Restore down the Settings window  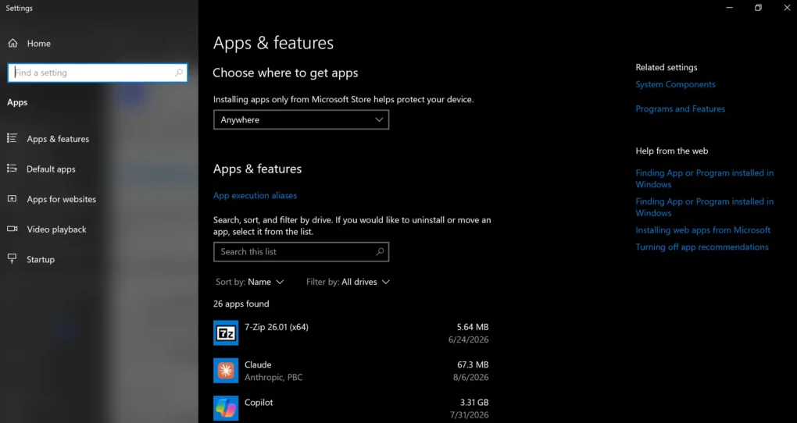(758, 8)
